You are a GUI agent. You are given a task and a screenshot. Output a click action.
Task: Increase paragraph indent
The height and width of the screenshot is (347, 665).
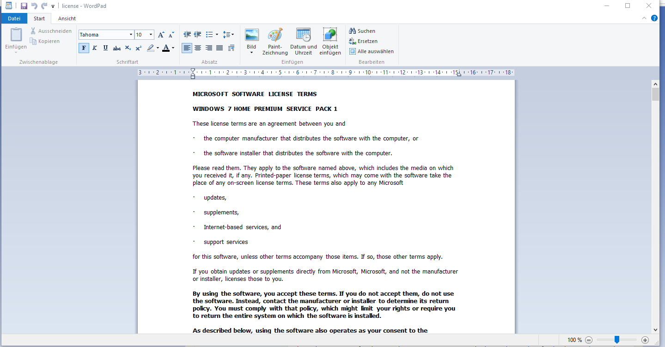pos(197,35)
